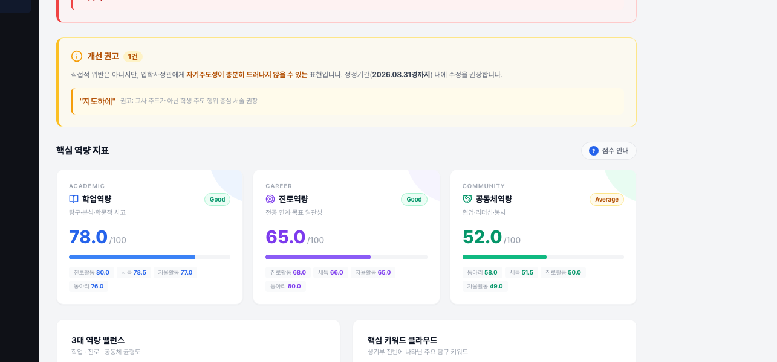Click the 개선 권고 heading text
The height and width of the screenshot is (362, 777).
click(103, 56)
